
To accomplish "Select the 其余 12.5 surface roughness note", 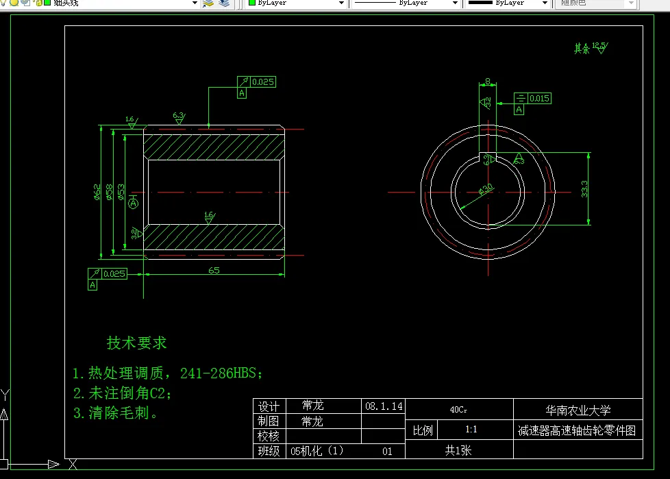I will 591,48.
